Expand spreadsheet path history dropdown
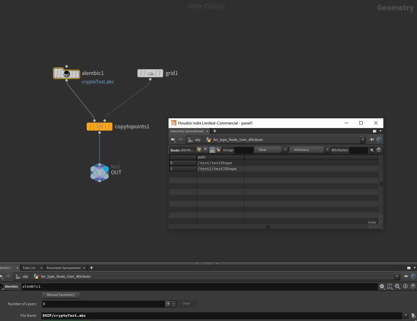Screen dimensions: 417x321 tap(363, 140)
